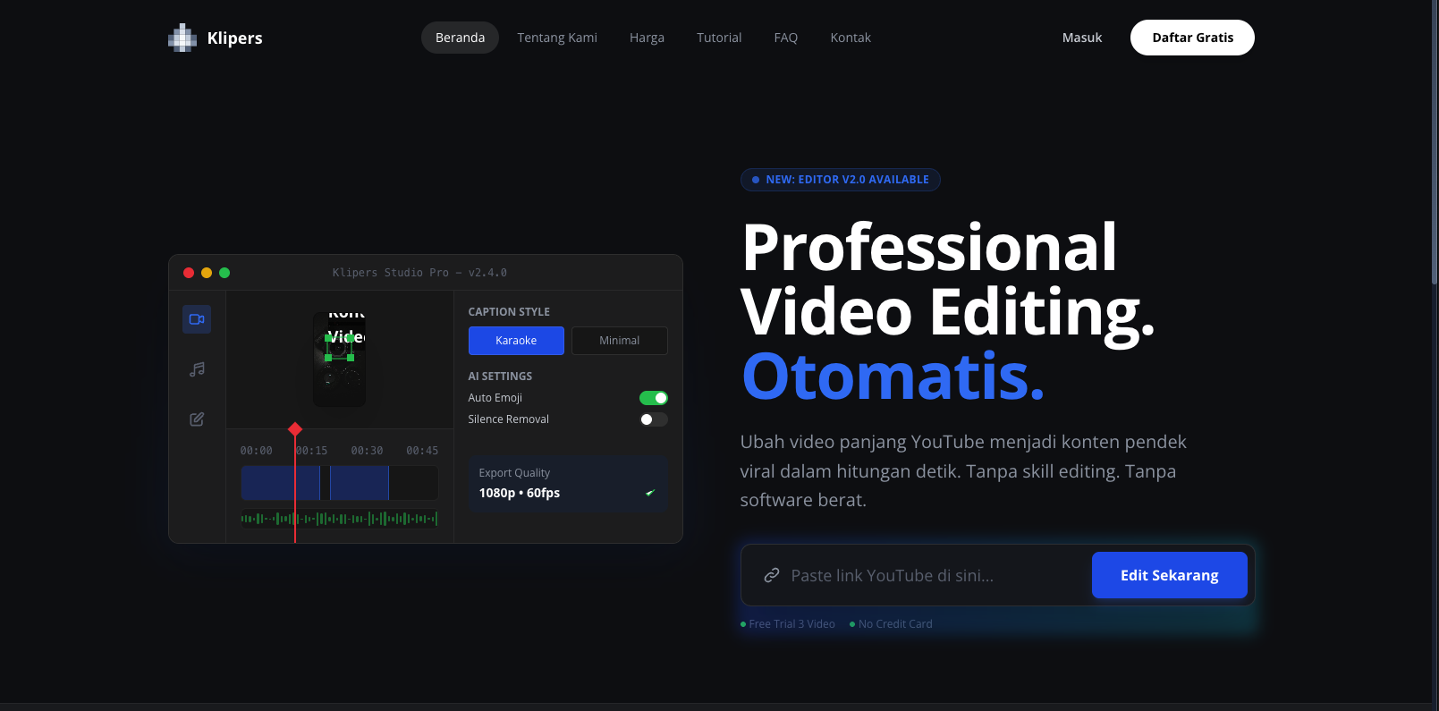This screenshot has height=711, width=1439.
Task: Select the Karaoke caption style
Action: (x=516, y=341)
